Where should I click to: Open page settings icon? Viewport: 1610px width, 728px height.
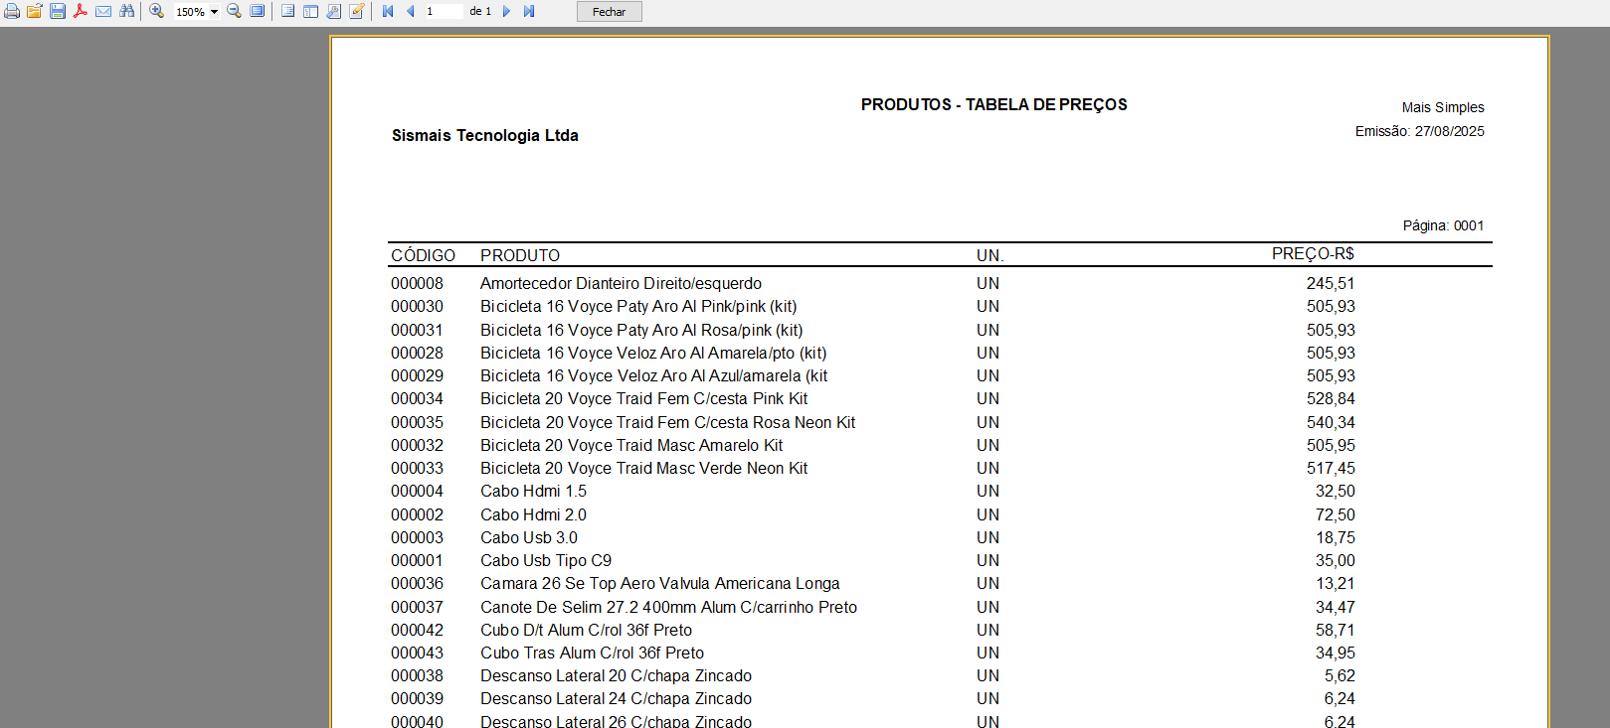pos(333,11)
